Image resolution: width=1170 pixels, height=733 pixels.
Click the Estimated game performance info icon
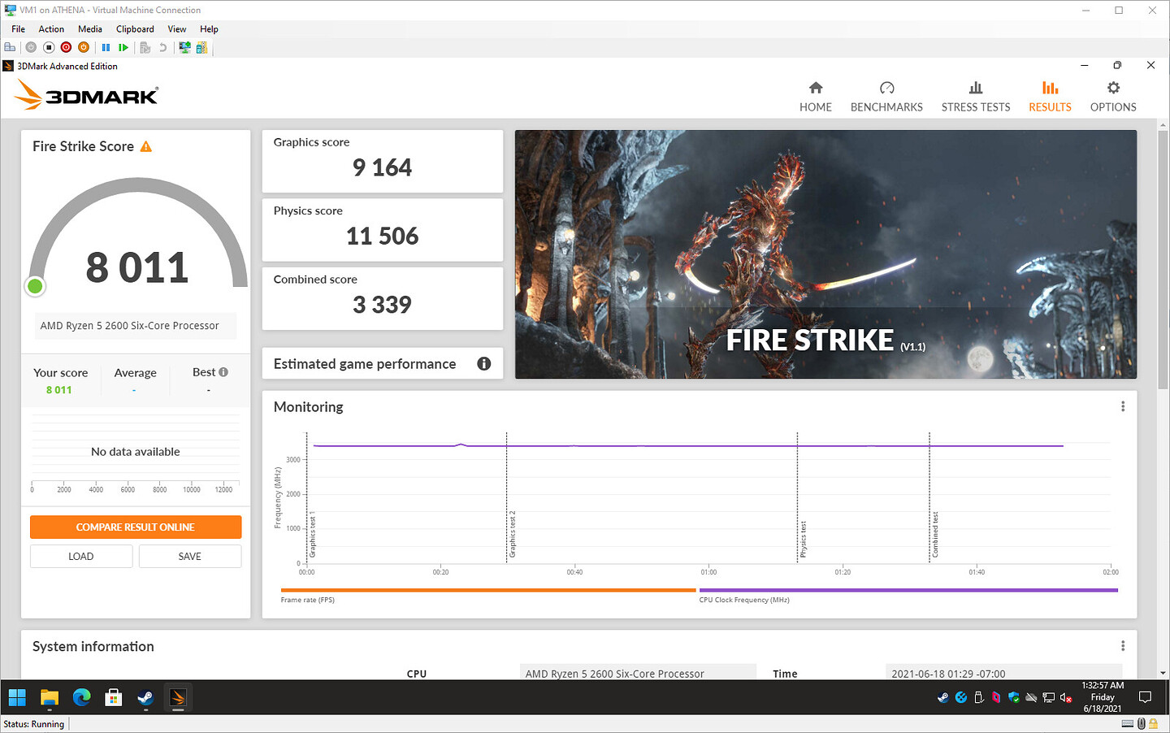[x=484, y=364]
